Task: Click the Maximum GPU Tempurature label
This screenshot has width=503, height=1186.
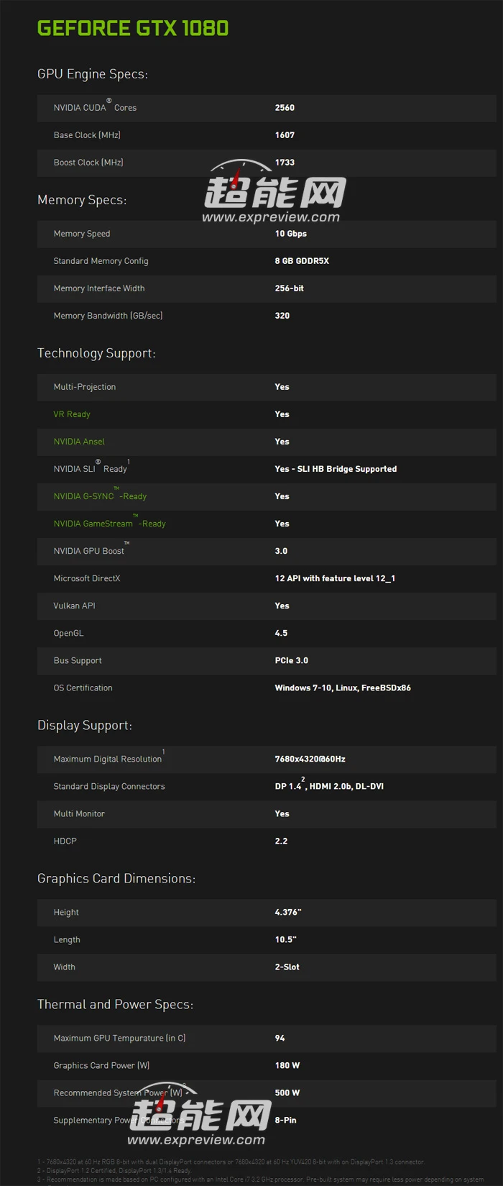Action: 119,1038
